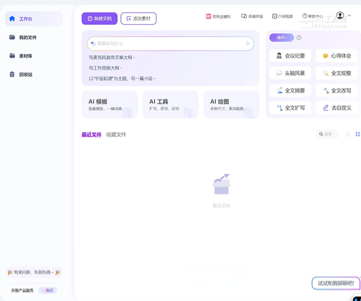
Task: Expand the 通用 category selector
Action: [x=281, y=37]
